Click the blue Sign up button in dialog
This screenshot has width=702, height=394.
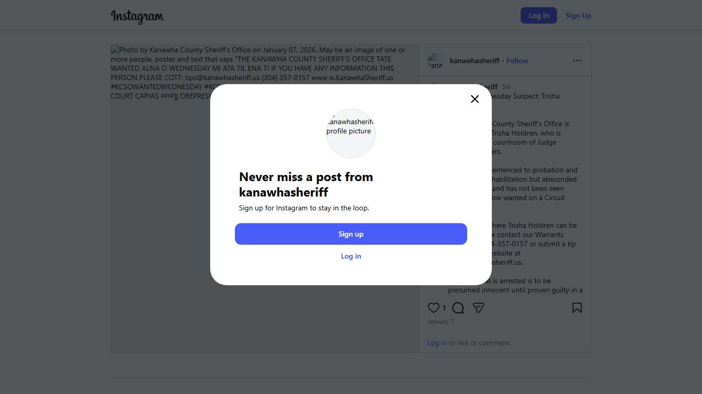pos(351,234)
